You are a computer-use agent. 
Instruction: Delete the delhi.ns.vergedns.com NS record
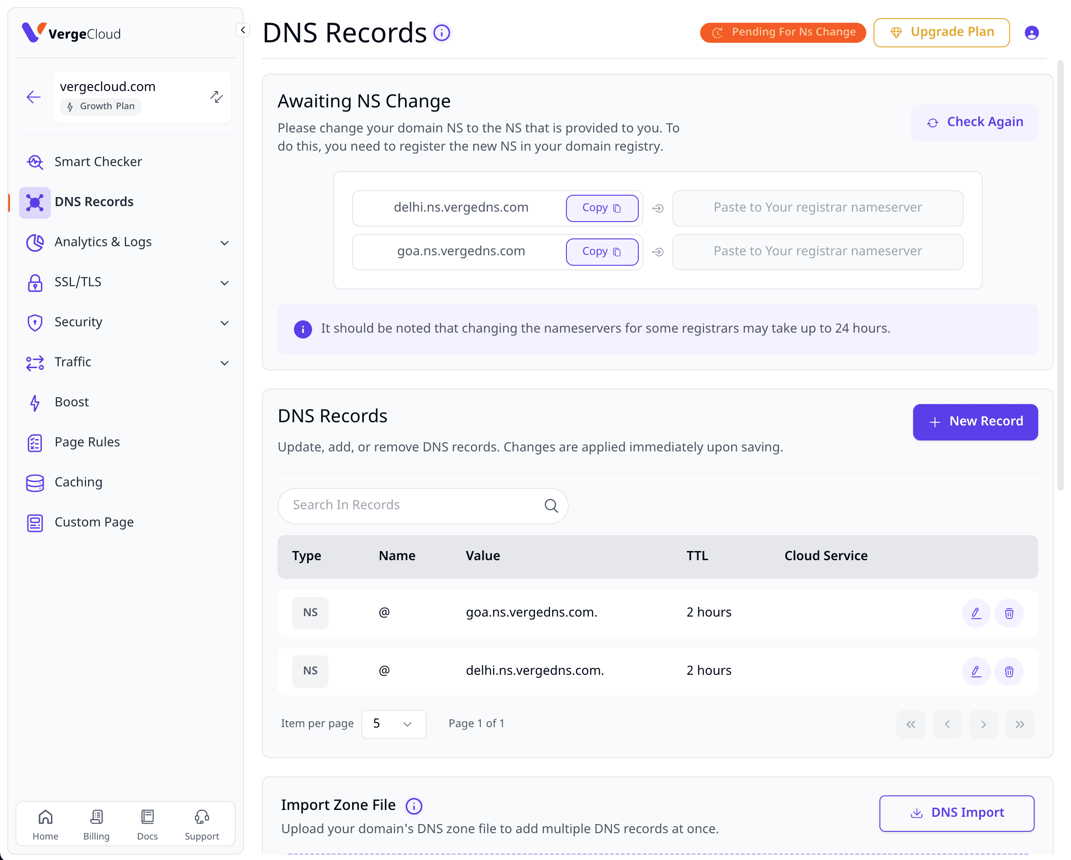click(1008, 671)
